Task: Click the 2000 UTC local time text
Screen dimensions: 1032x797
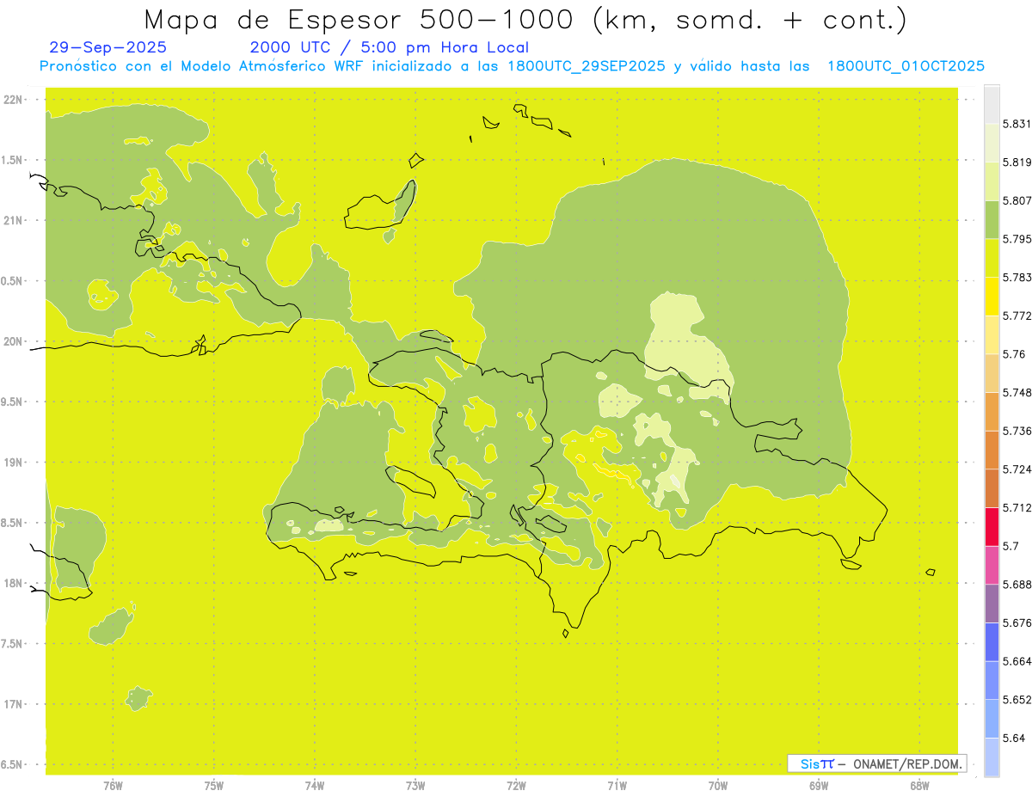Action: [390, 47]
